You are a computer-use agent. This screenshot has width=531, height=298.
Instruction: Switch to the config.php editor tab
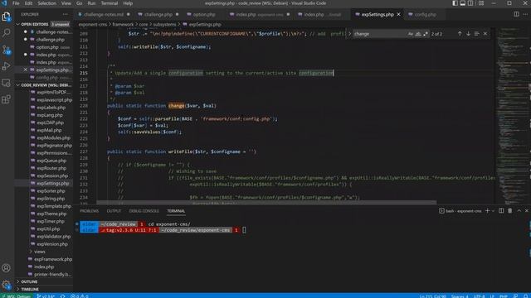click(425, 15)
